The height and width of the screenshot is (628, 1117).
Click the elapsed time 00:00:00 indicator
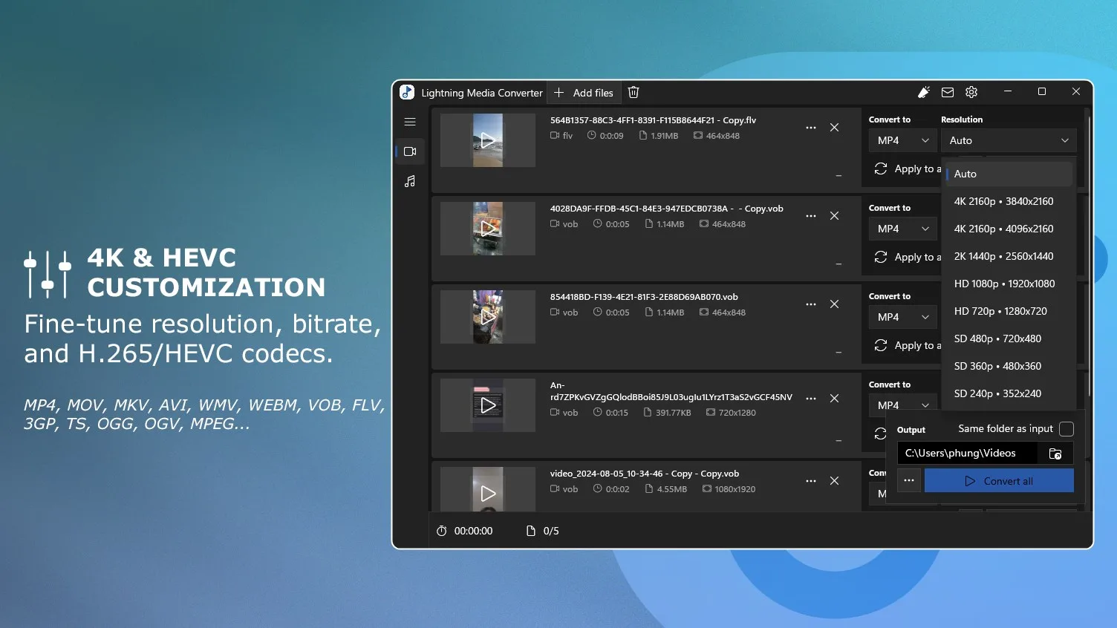click(x=465, y=531)
